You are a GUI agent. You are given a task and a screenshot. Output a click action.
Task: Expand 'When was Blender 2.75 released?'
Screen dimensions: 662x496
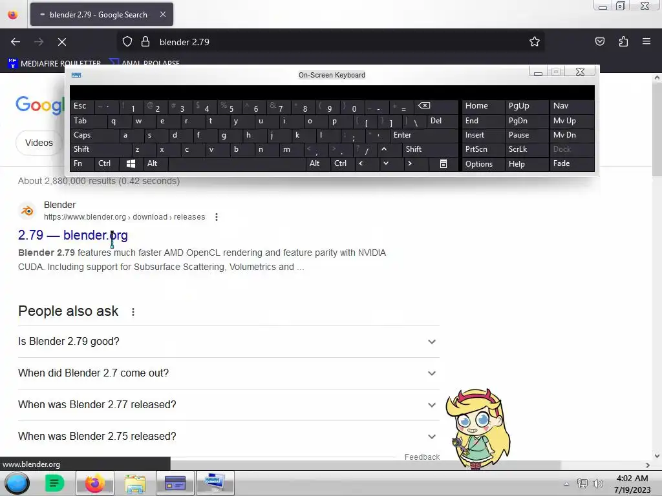tap(228, 437)
